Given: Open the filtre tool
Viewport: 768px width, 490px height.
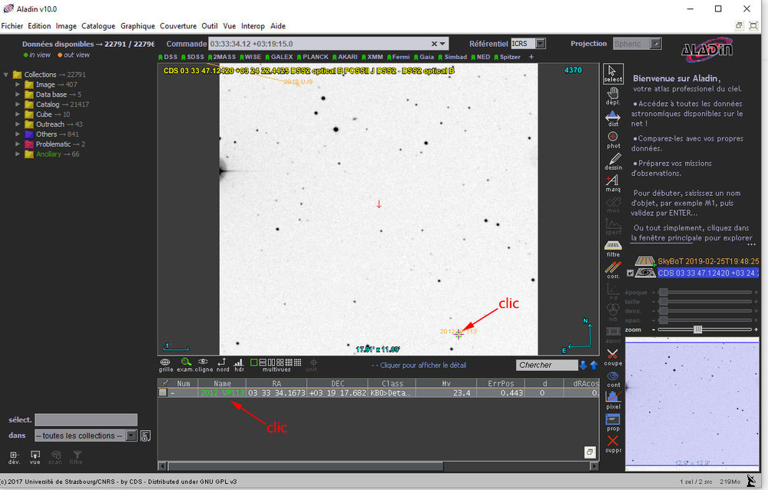Looking at the screenshot, I should (x=613, y=248).
